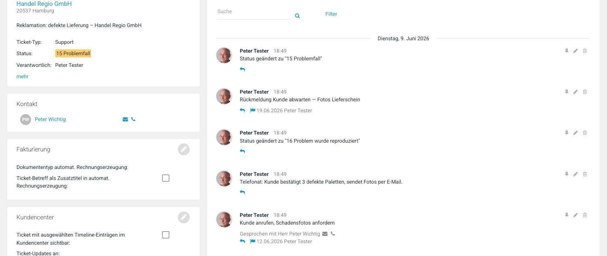Edit the "Rückmeldung Kunde abwarten" entry

coord(576,92)
